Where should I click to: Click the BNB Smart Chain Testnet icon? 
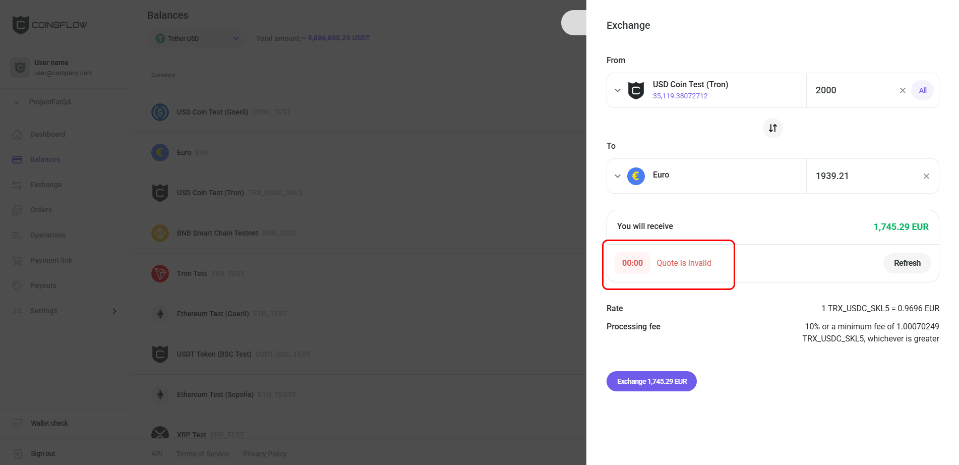pos(160,233)
